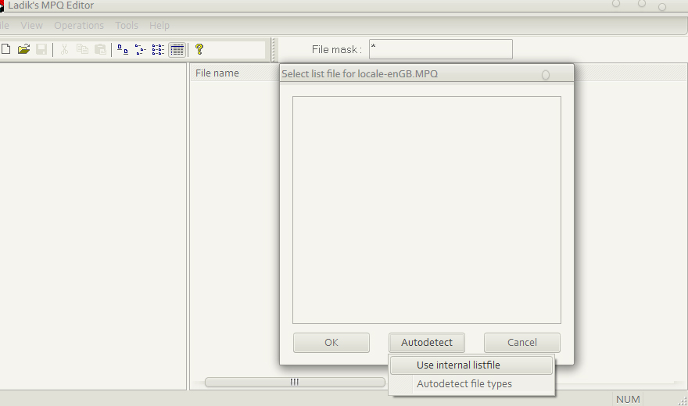Open help via yellow question mark
The width and height of the screenshot is (688, 406).
point(199,49)
